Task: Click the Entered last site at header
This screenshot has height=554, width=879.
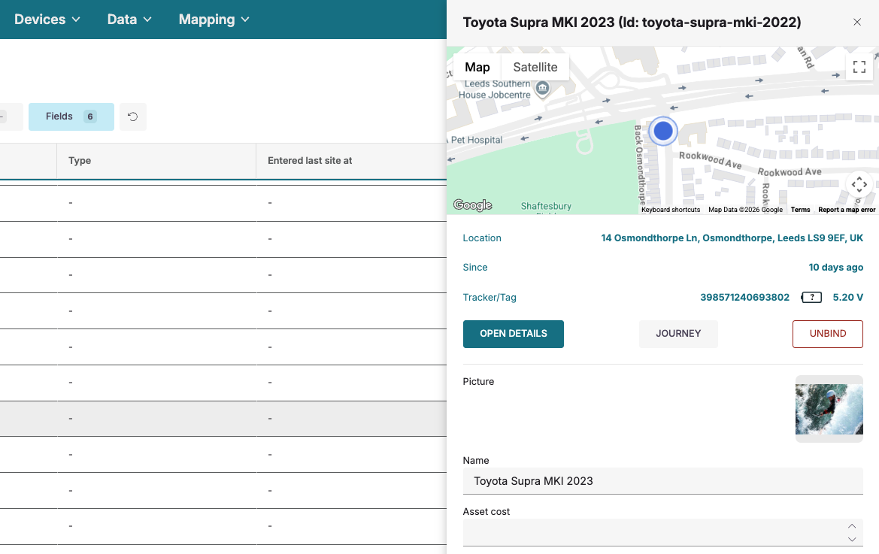Action: tap(351, 161)
